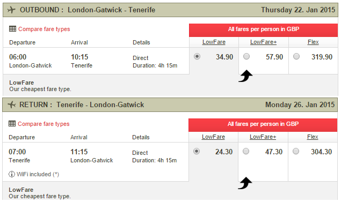
Task: Select return LowFare 24.30 radio button
Action: pos(197,151)
